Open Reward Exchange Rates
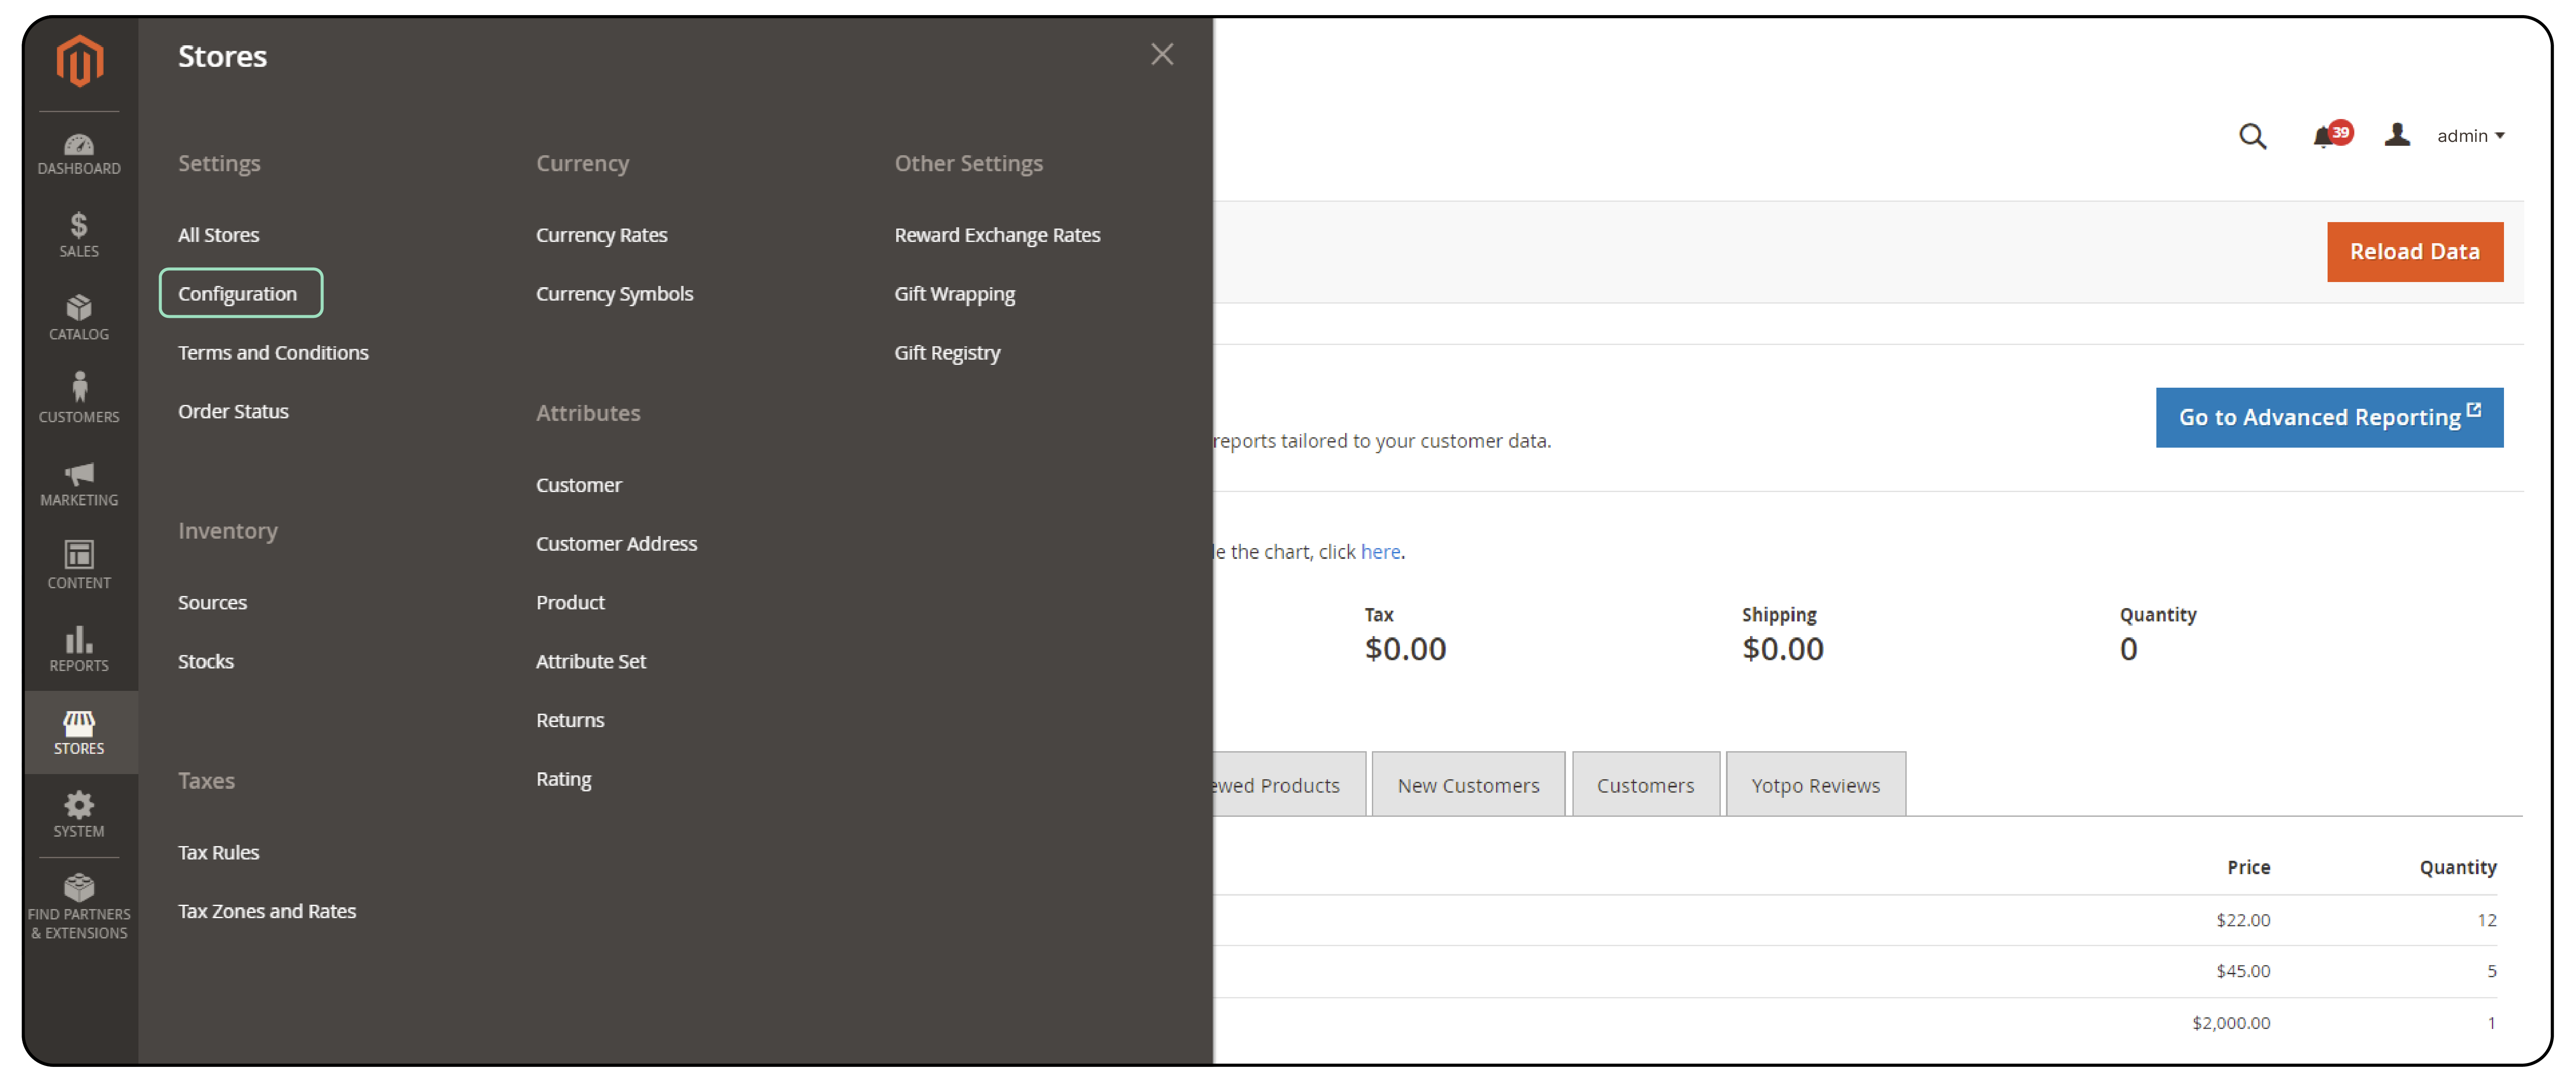This screenshot has width=2576, height=1082. [997, 235]
